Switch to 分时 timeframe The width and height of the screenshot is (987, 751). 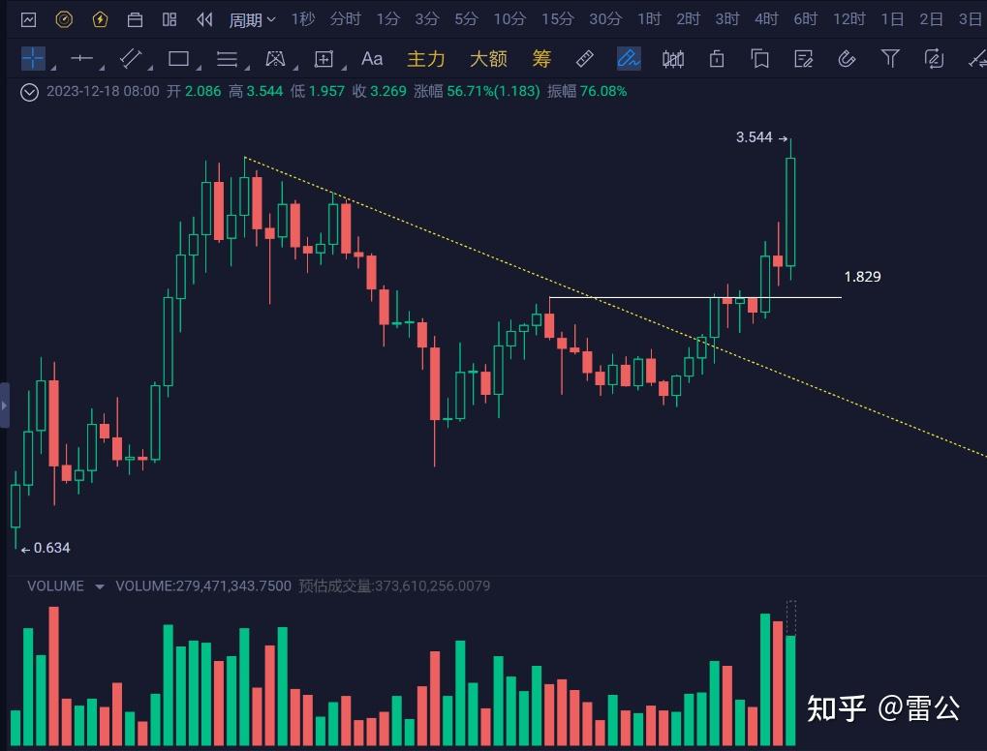[345, 19]
